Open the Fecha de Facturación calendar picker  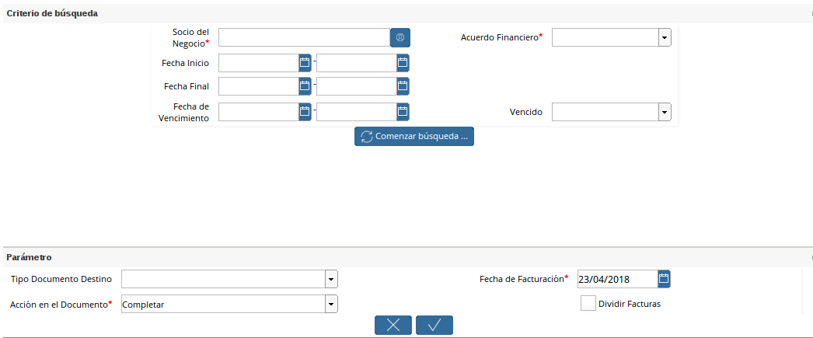tap(664, 279)
